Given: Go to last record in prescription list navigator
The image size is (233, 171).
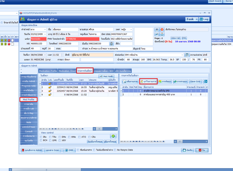Looking at the screenshot, I should [x=55, y=129].
